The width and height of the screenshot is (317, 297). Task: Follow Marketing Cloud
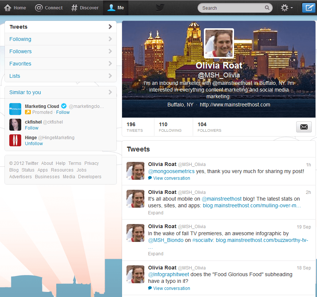pos(63,112)
